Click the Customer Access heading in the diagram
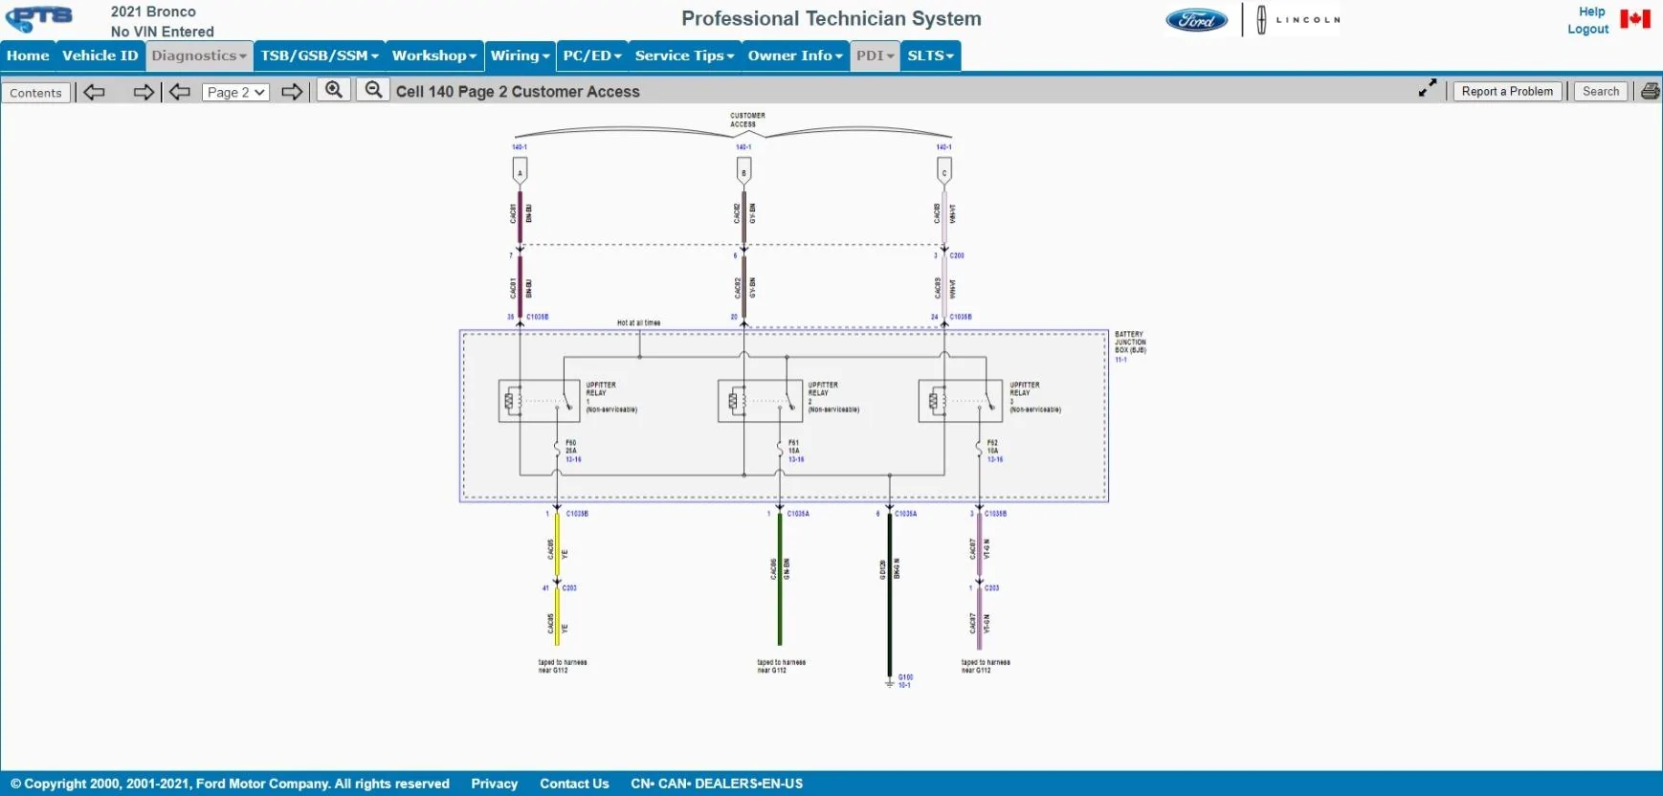The image size is (1663, 796). [747, 120]
